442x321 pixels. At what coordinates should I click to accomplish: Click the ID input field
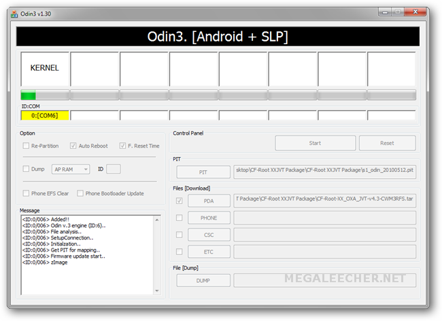coord(114,169)
